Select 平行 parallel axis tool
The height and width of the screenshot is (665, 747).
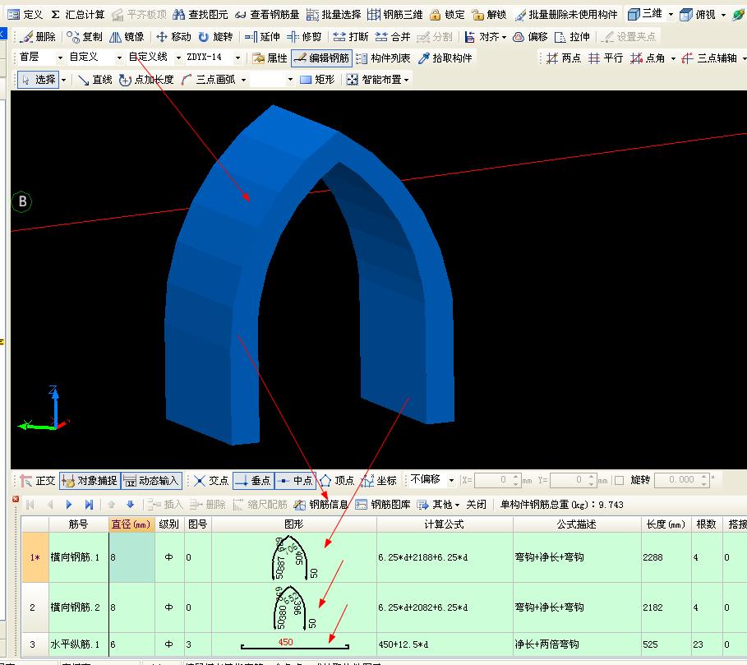click(606, 58)
